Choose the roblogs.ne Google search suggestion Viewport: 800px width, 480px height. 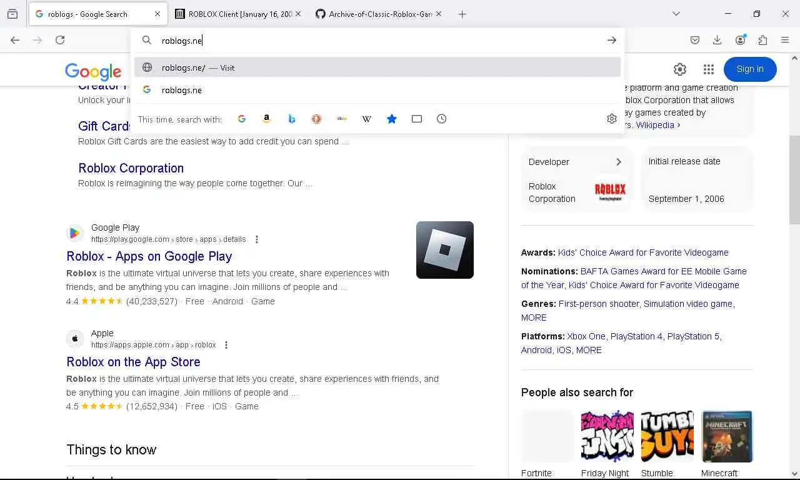(377, 90)
